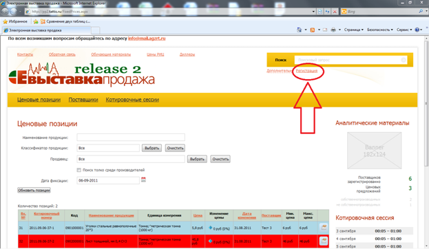Open the calendar icon next to Дата фиксации
The height and width of the screenshot is (249, 429).
tap(143, 180)
